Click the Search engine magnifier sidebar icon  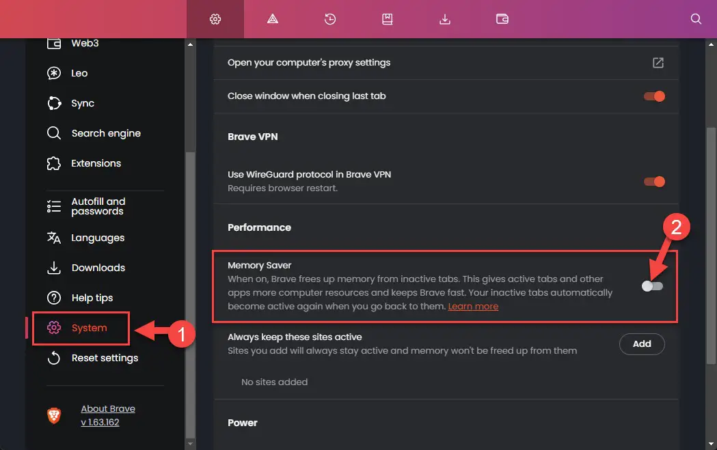54,133
